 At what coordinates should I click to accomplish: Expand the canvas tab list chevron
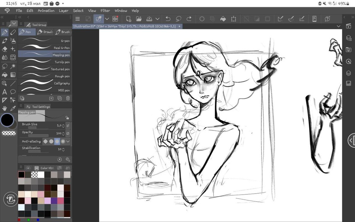tap(338, 26)
